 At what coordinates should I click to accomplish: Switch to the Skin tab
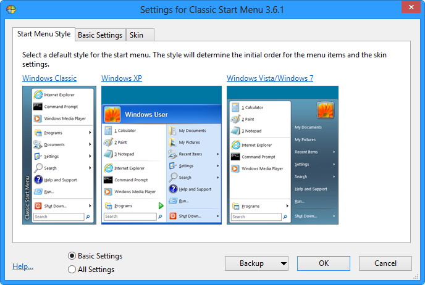(x=137, y=35)
